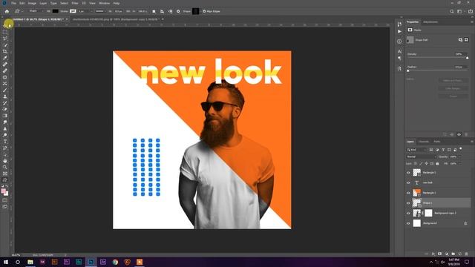
Task: Delete layer with Layers trash icon
Action: tap(467, 254)
